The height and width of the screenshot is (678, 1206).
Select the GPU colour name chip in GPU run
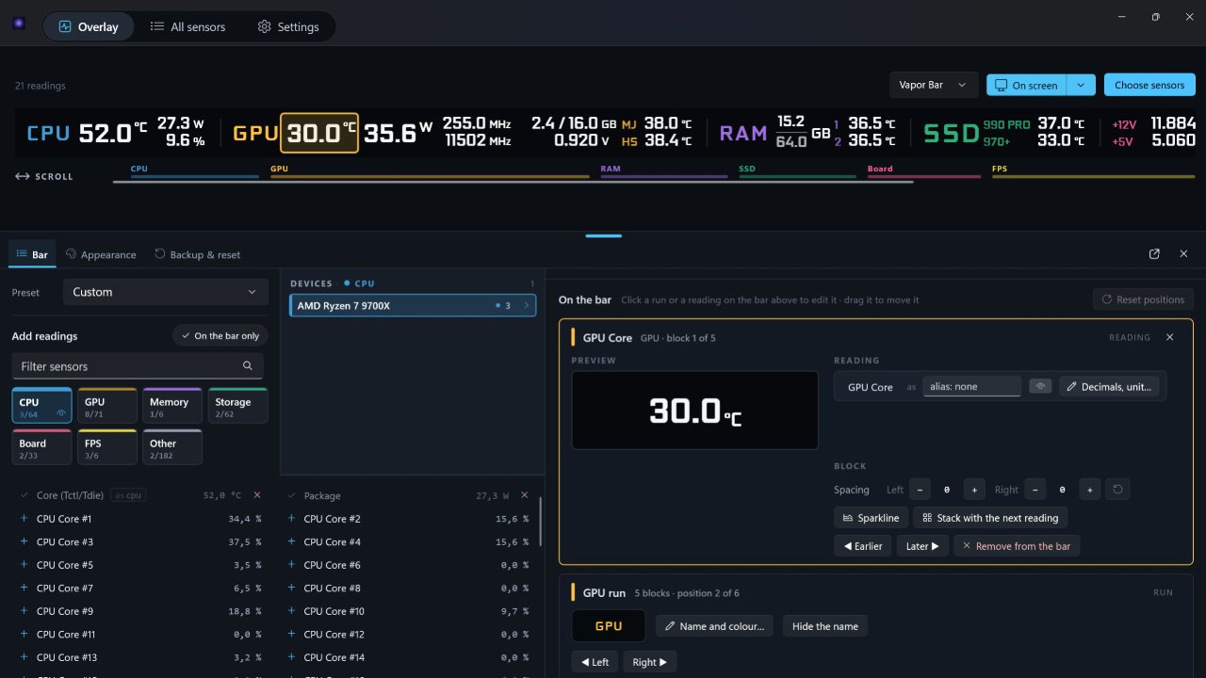(609, 626)
